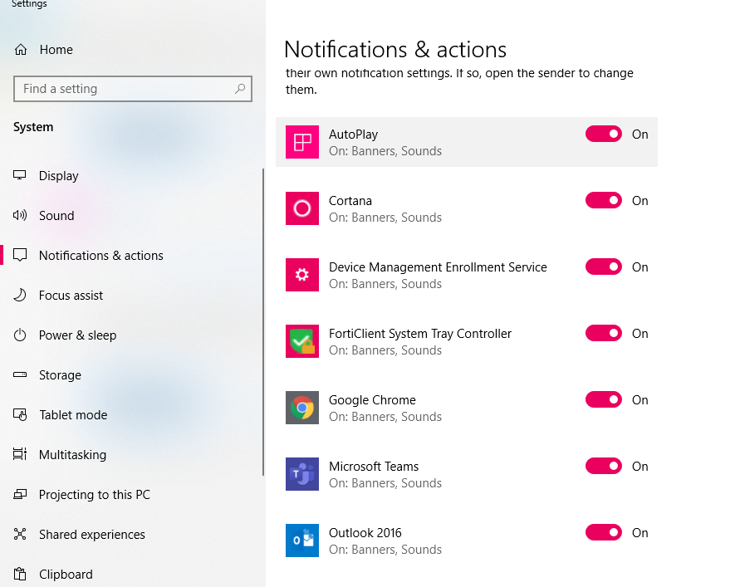
Task: Click the sidebar vertical scrollbar
Action: 263,322
